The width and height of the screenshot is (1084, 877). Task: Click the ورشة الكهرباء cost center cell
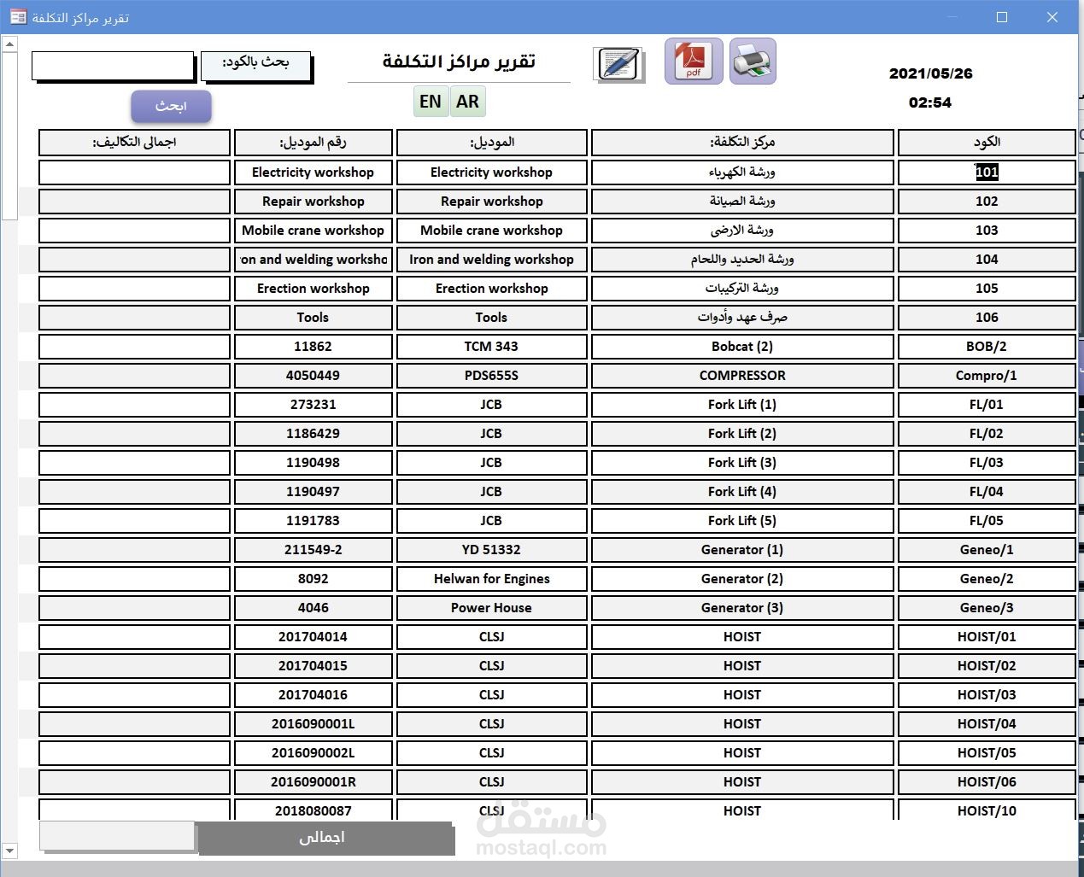(742, 172)
